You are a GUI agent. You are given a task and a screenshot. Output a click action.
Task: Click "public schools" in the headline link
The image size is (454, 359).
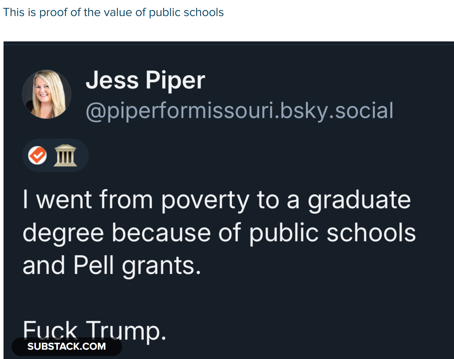(186, 13)
